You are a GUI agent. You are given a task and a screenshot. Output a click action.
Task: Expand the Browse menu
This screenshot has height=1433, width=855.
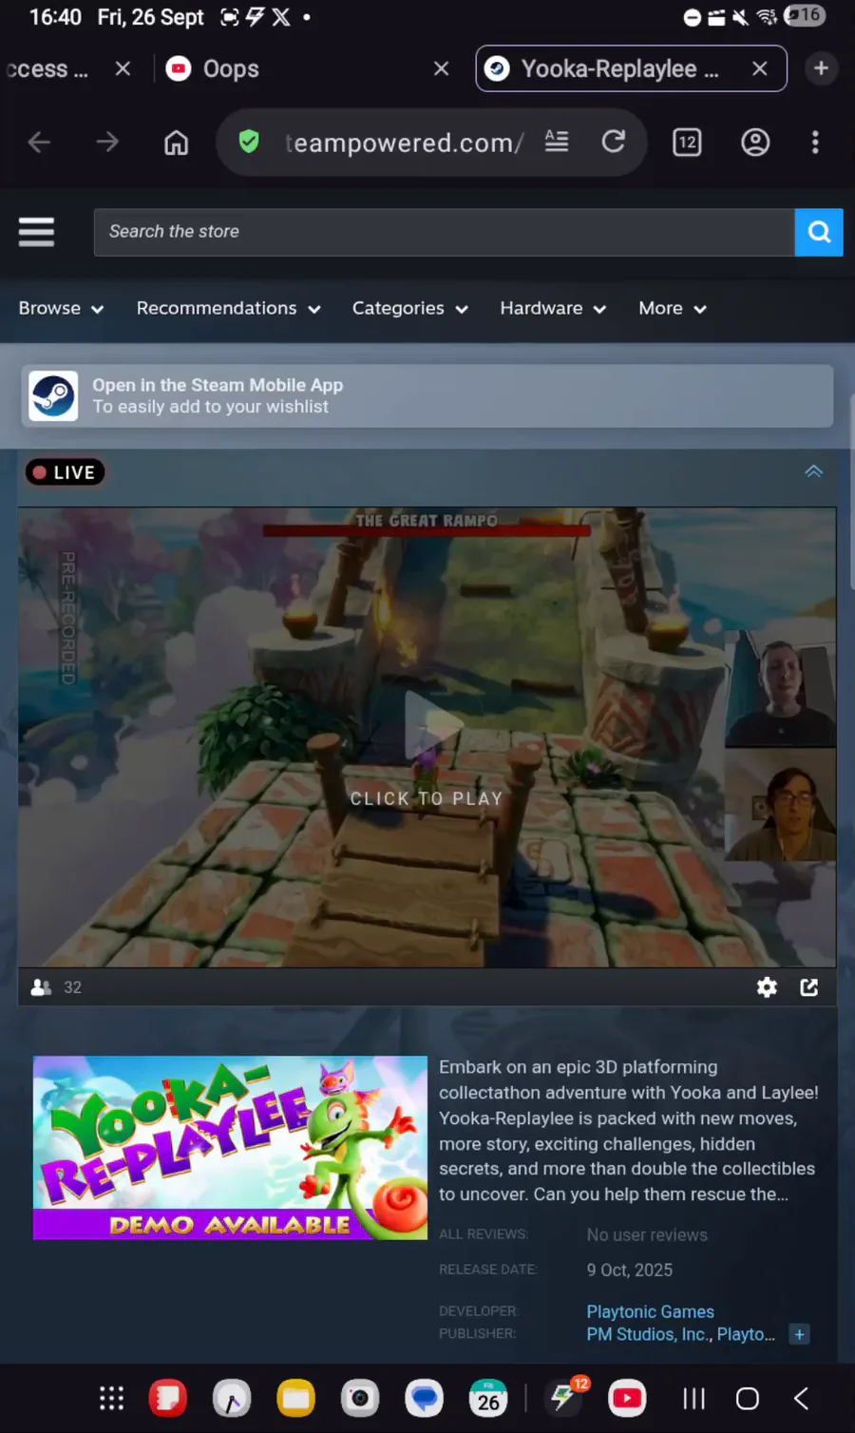click(x=61, y=309)
